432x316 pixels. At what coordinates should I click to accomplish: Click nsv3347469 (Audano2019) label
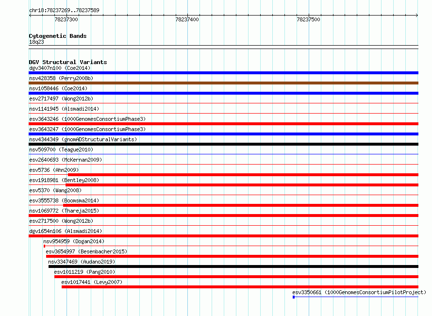[82, 262]
